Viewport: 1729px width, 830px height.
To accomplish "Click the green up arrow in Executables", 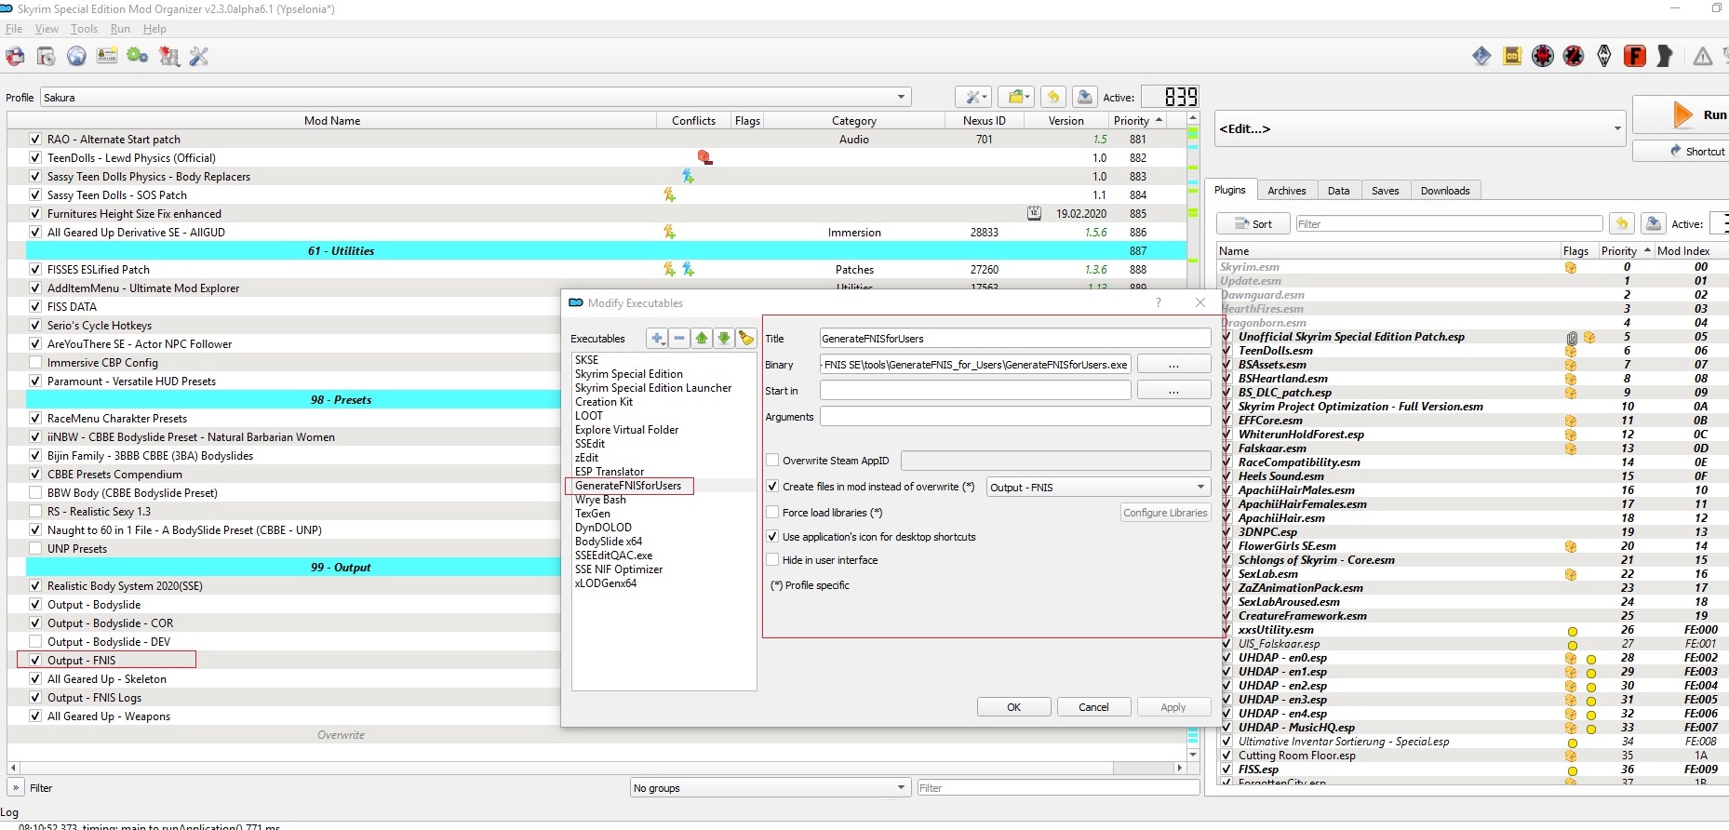I will [x=702, y=339].
